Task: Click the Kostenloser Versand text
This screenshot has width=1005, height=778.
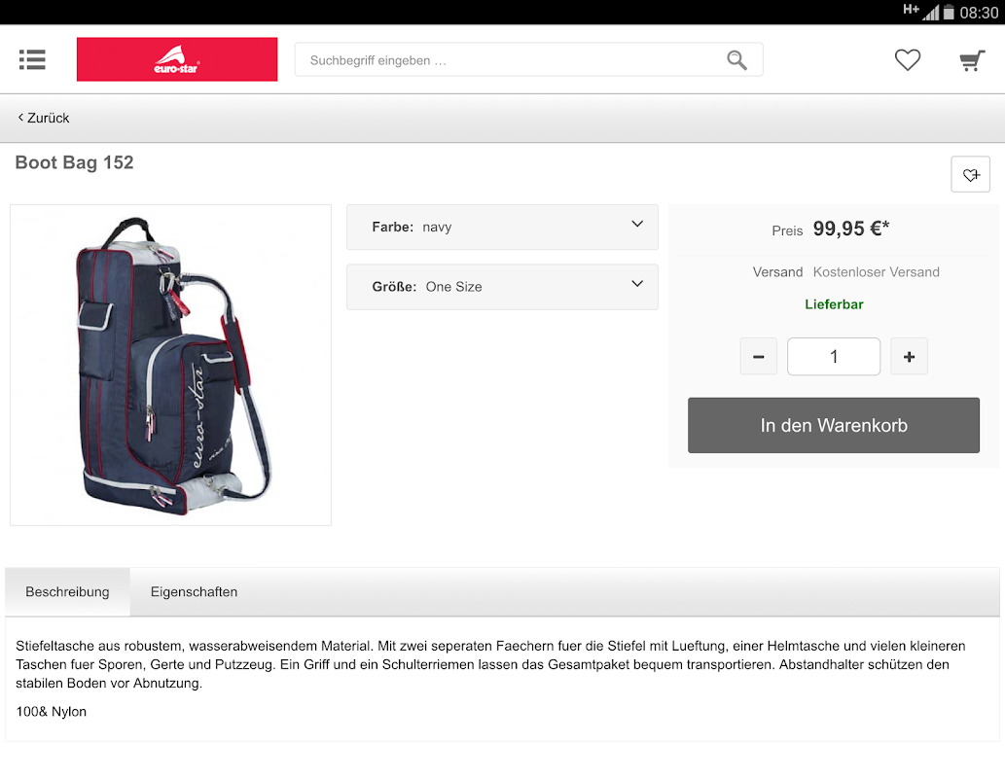Action: (x=876, y=271)
